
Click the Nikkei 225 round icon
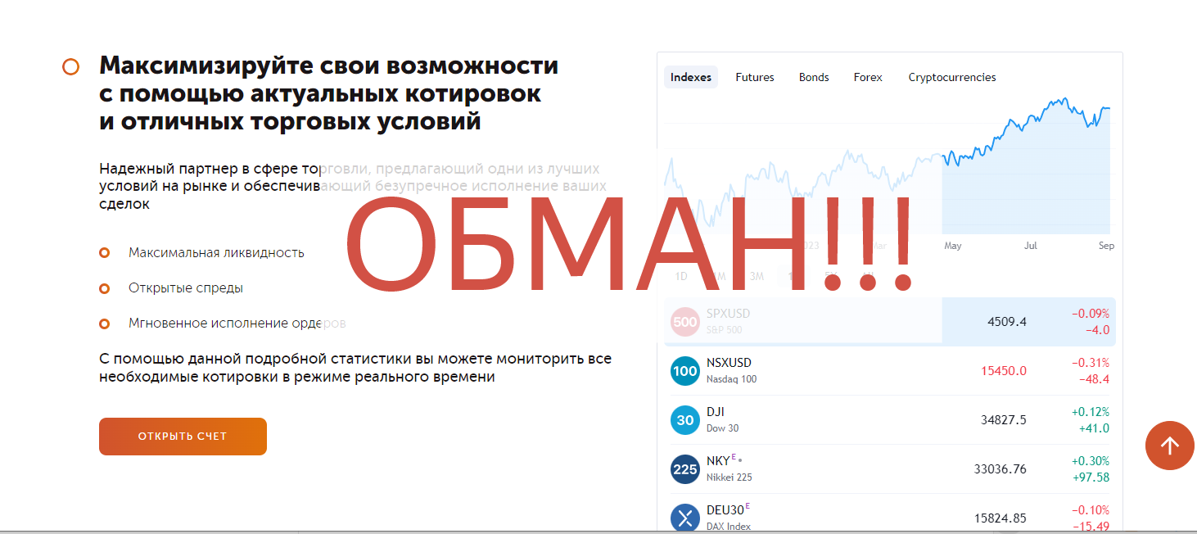[x=684, y=469]
